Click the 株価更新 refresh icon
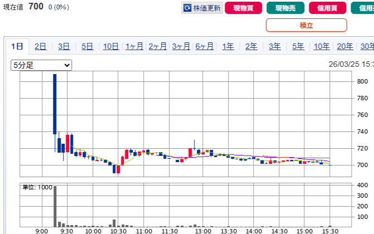Viewport: 374px width, 234px height. coord(188,8)
